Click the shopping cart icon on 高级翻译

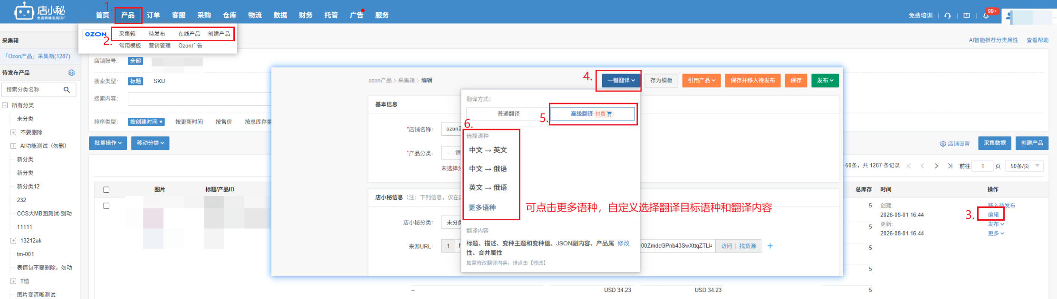pos(610,114)
